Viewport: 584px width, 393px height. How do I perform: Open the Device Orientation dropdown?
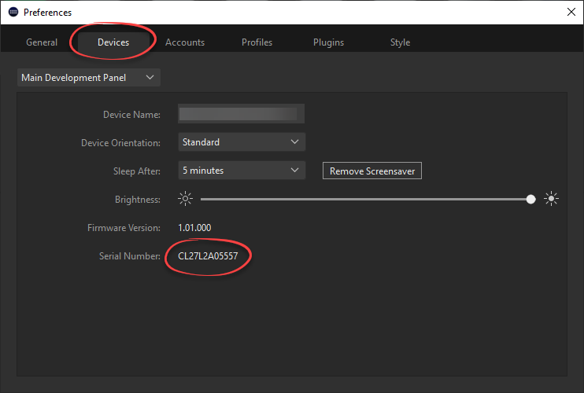pyautogui.click(x=241, y=142)
